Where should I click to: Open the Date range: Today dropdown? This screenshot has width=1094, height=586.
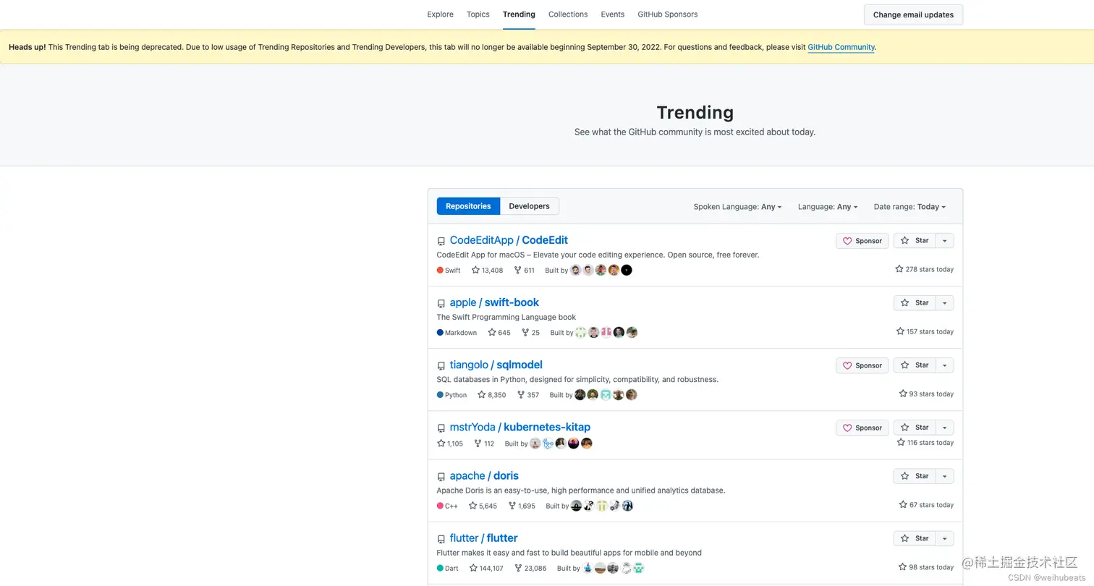(x=909, y=207)
